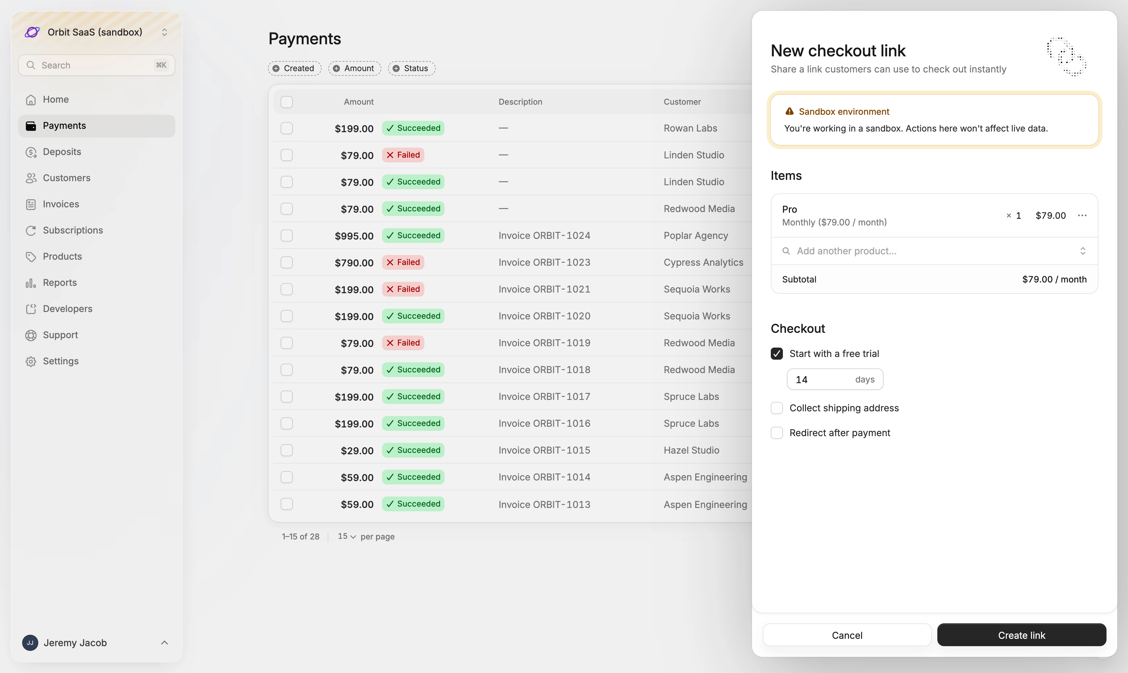
Task: Click the Jeremy Jacob avatar
Action: 30,642
